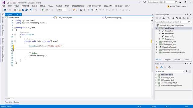Click the Home icon in Solution Explorer
Screen dimensions: 193x108
(163, 18)
